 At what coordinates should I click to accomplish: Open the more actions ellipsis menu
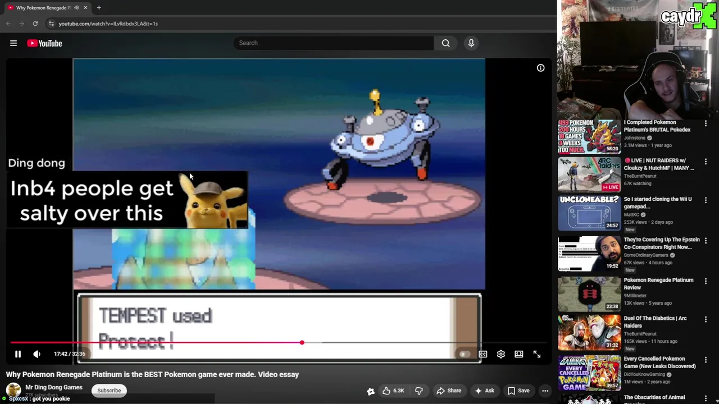click(545, 391)
